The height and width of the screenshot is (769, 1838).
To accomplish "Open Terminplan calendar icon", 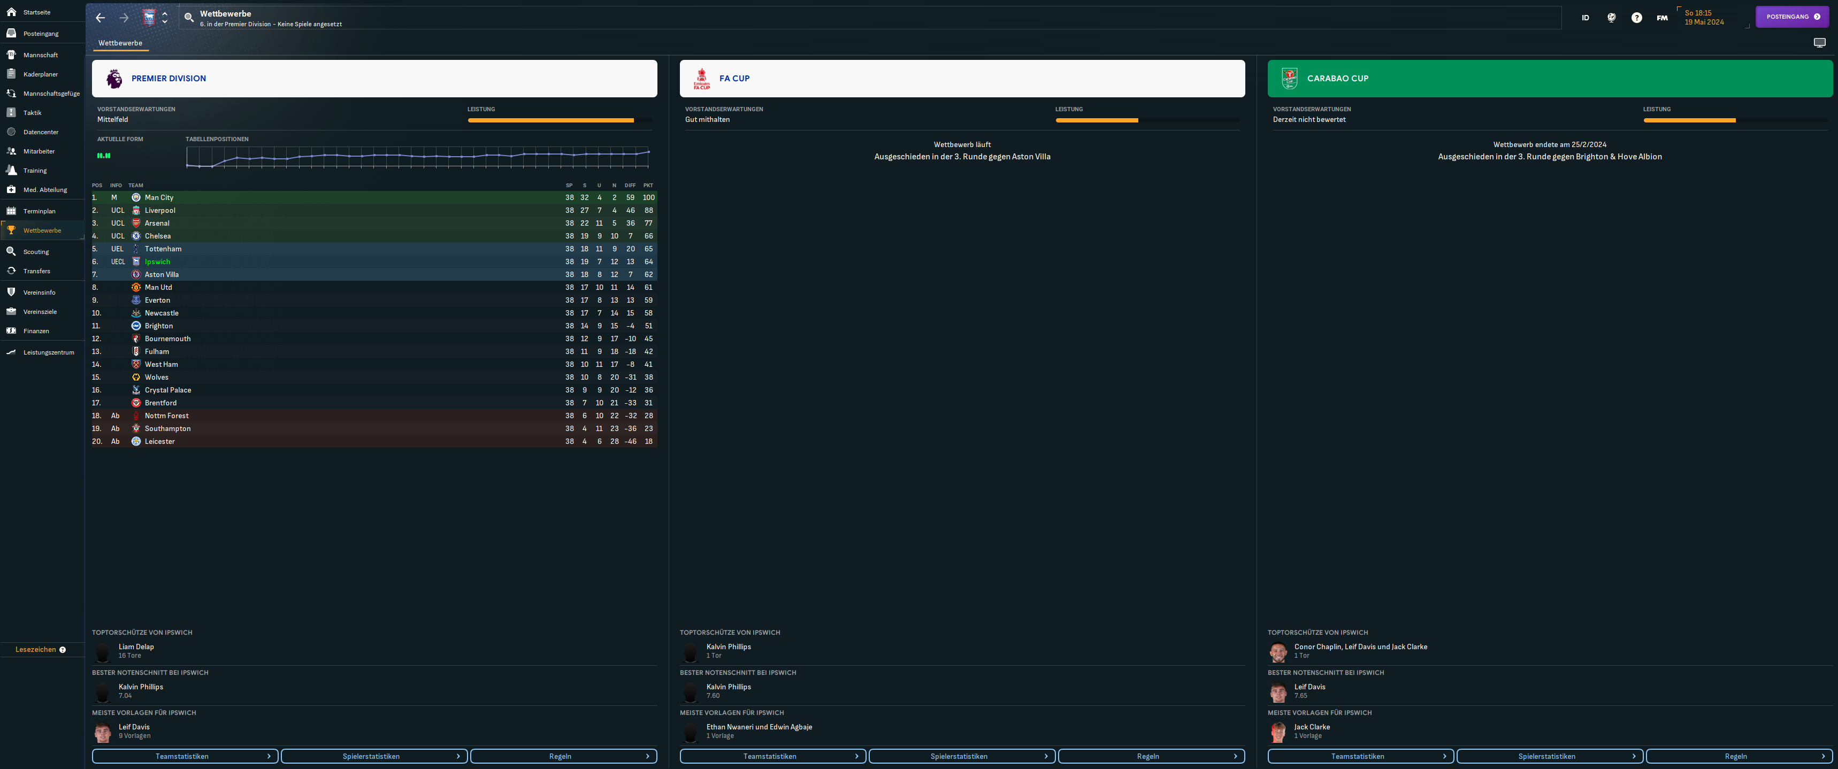I will click(11, 211).
